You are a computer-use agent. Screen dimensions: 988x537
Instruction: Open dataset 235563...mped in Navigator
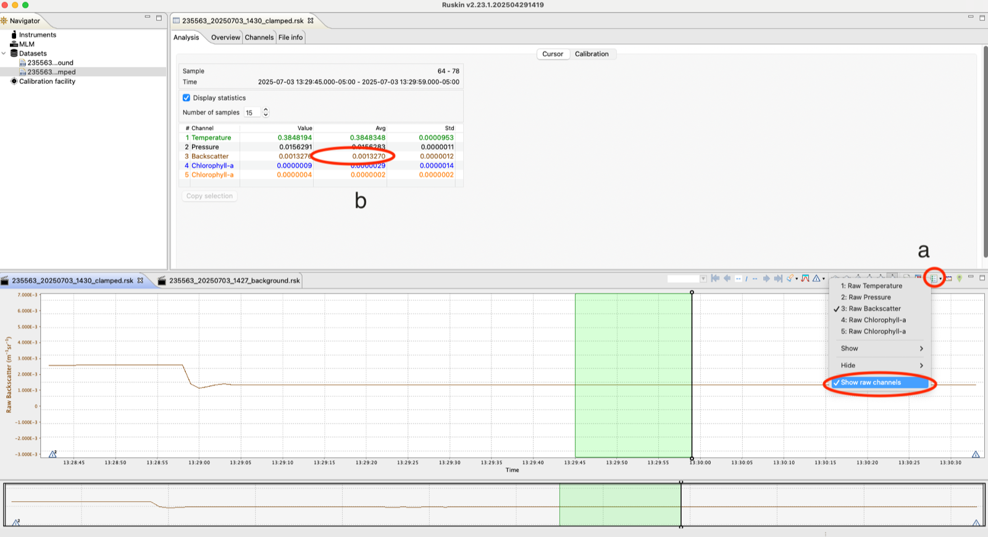pyautogui.click(x=48, y=72)
